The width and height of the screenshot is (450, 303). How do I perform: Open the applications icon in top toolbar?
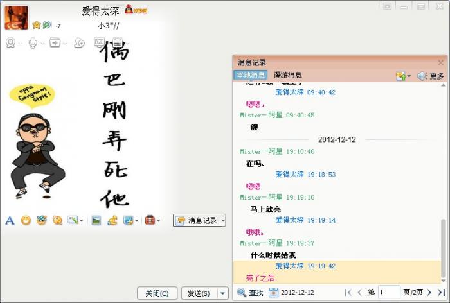118,42
